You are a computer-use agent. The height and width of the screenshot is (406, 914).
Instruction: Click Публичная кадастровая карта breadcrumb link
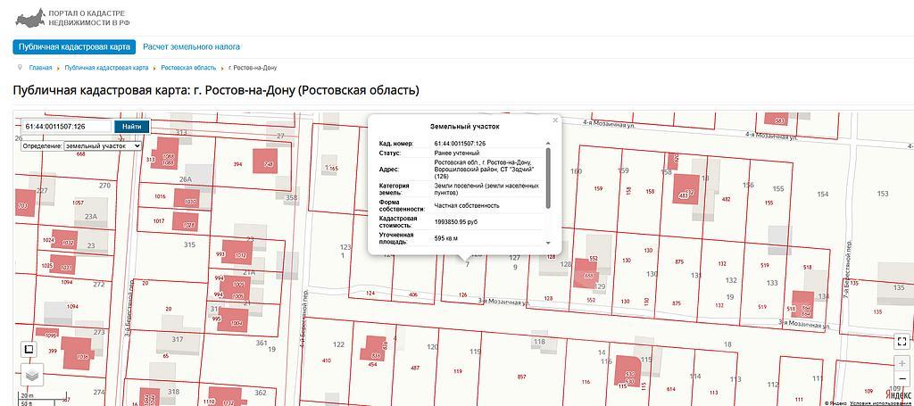[x=106, y=68]
